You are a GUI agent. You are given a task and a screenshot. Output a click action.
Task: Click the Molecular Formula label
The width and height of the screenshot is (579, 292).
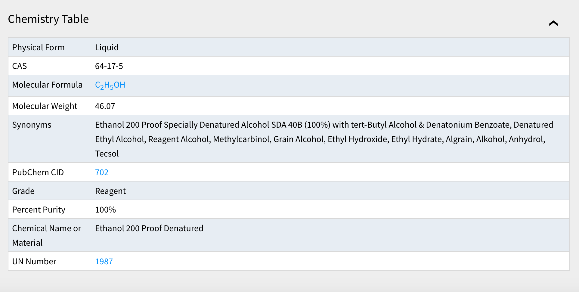coord(47,85)
